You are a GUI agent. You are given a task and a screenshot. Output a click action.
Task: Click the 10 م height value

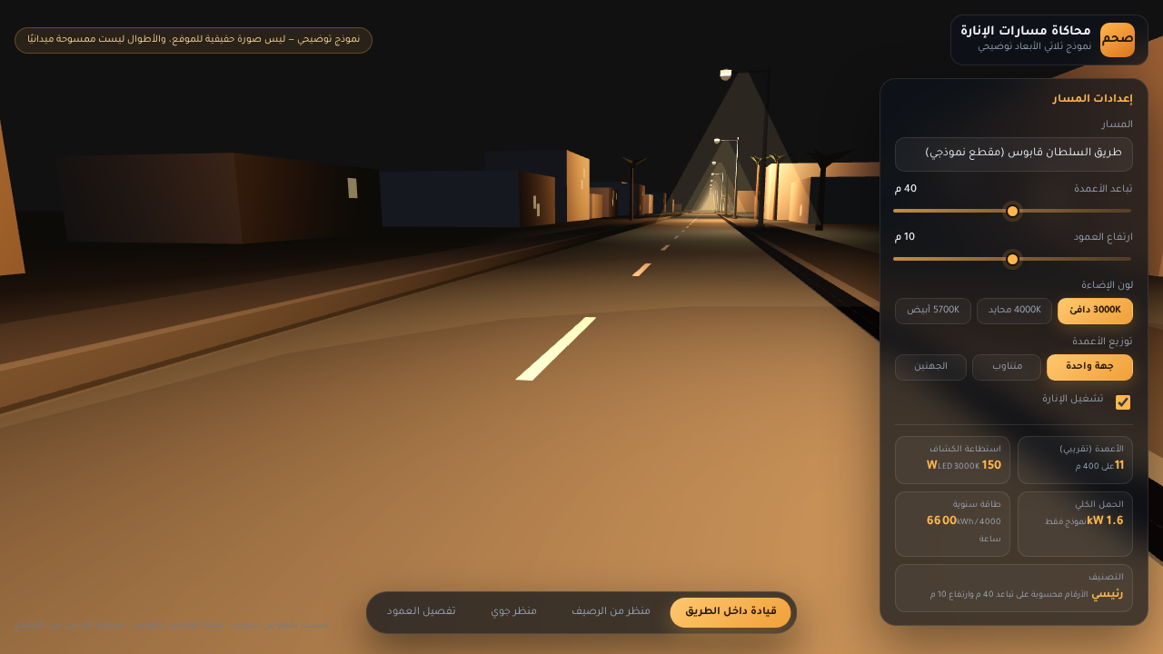click(905, 237)
